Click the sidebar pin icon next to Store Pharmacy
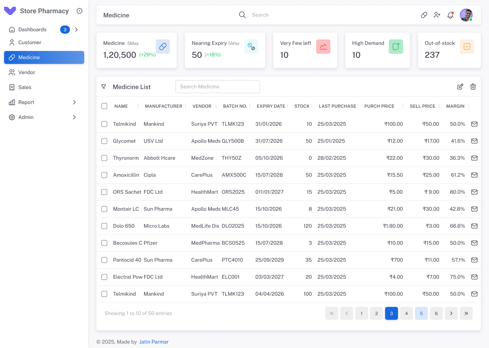The height and width of the screenshot is (348, 489). [x=79, y=11]
